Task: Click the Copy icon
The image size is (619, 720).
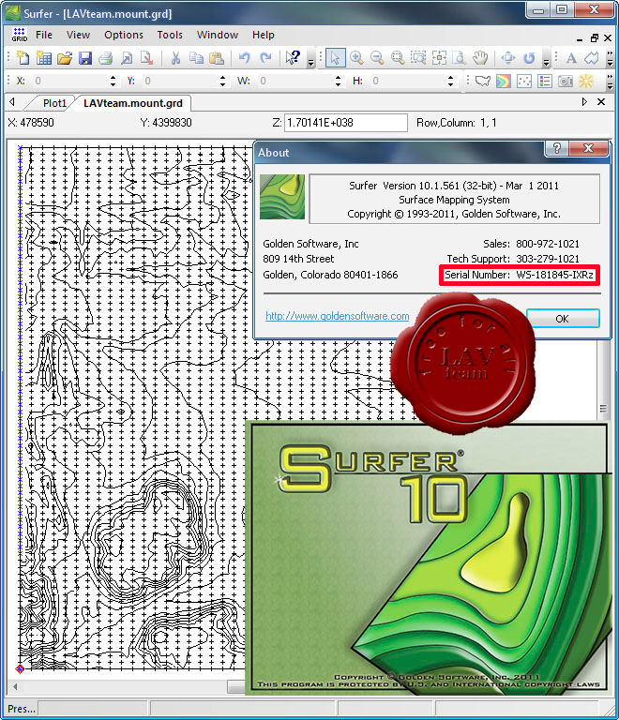Action: 196,58
